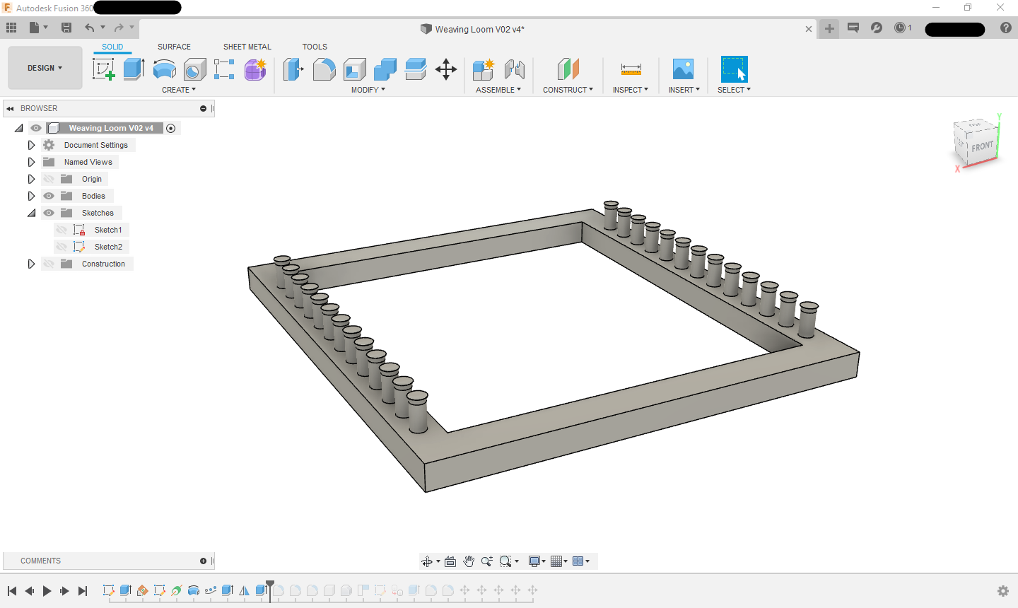Show the Origin folder
The image size is (1018, 608).
[49, 179]
